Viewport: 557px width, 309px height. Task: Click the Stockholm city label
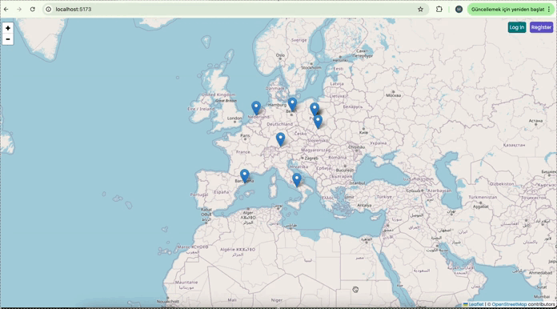click(x=311, y=67)
